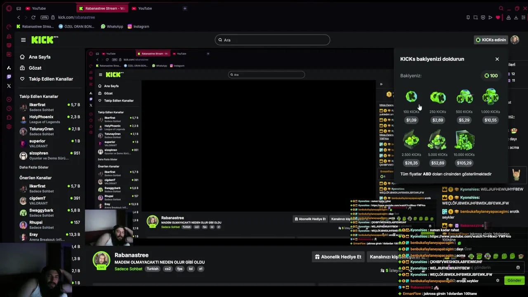528x297 pixels.
Task: Open Swaggybark in recommended channels
Action: [49, 212]
